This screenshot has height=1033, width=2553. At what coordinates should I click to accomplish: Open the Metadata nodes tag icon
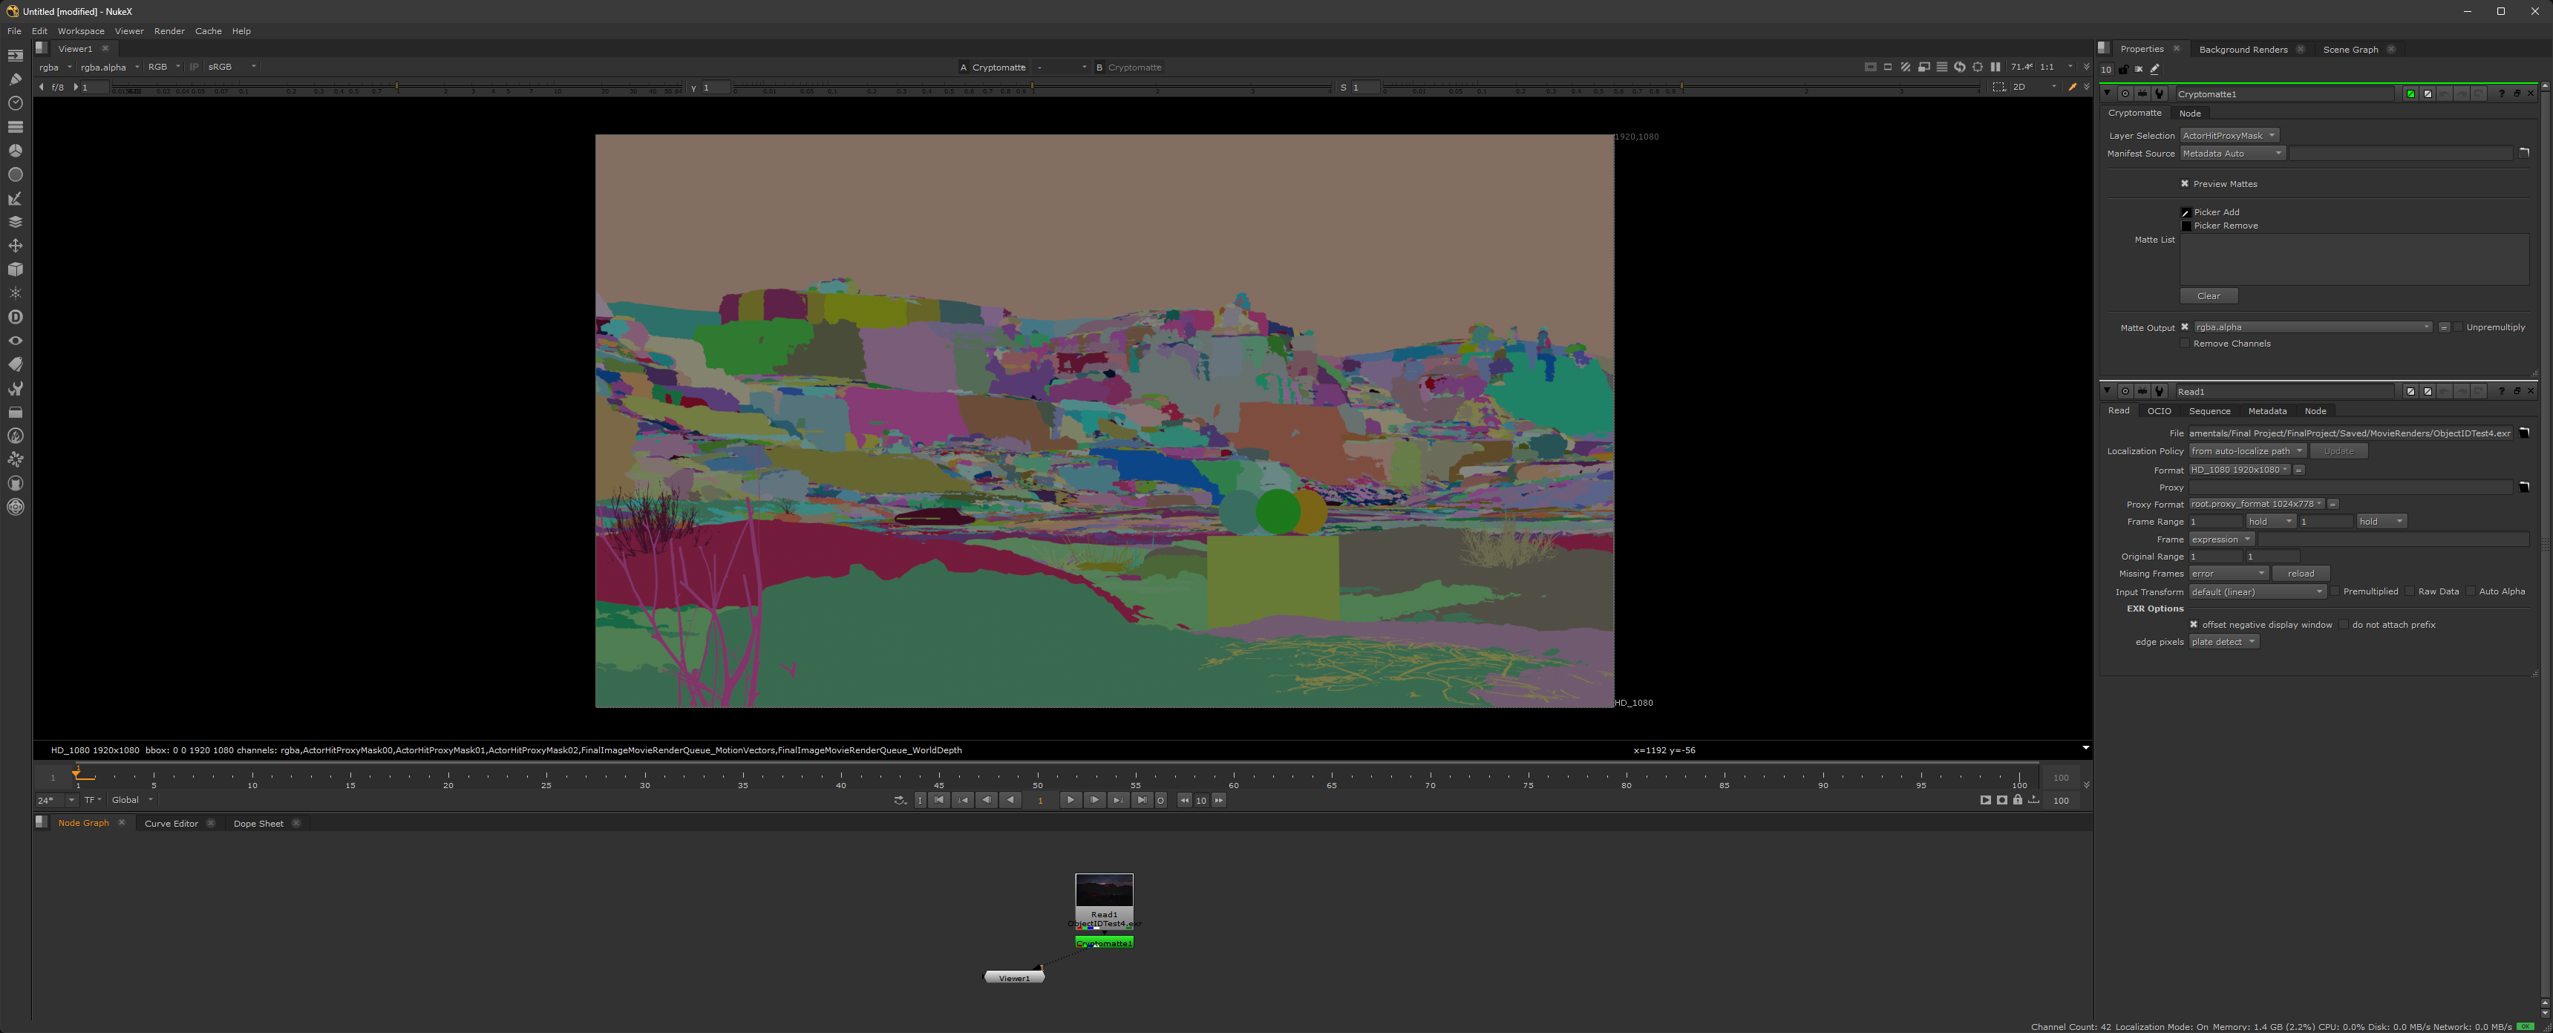(15, 364)
